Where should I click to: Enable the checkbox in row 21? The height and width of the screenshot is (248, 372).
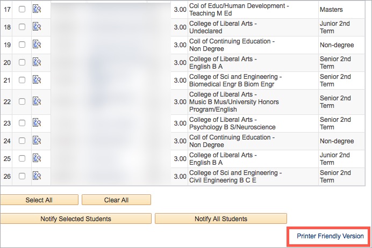click(x=22, y=80)
